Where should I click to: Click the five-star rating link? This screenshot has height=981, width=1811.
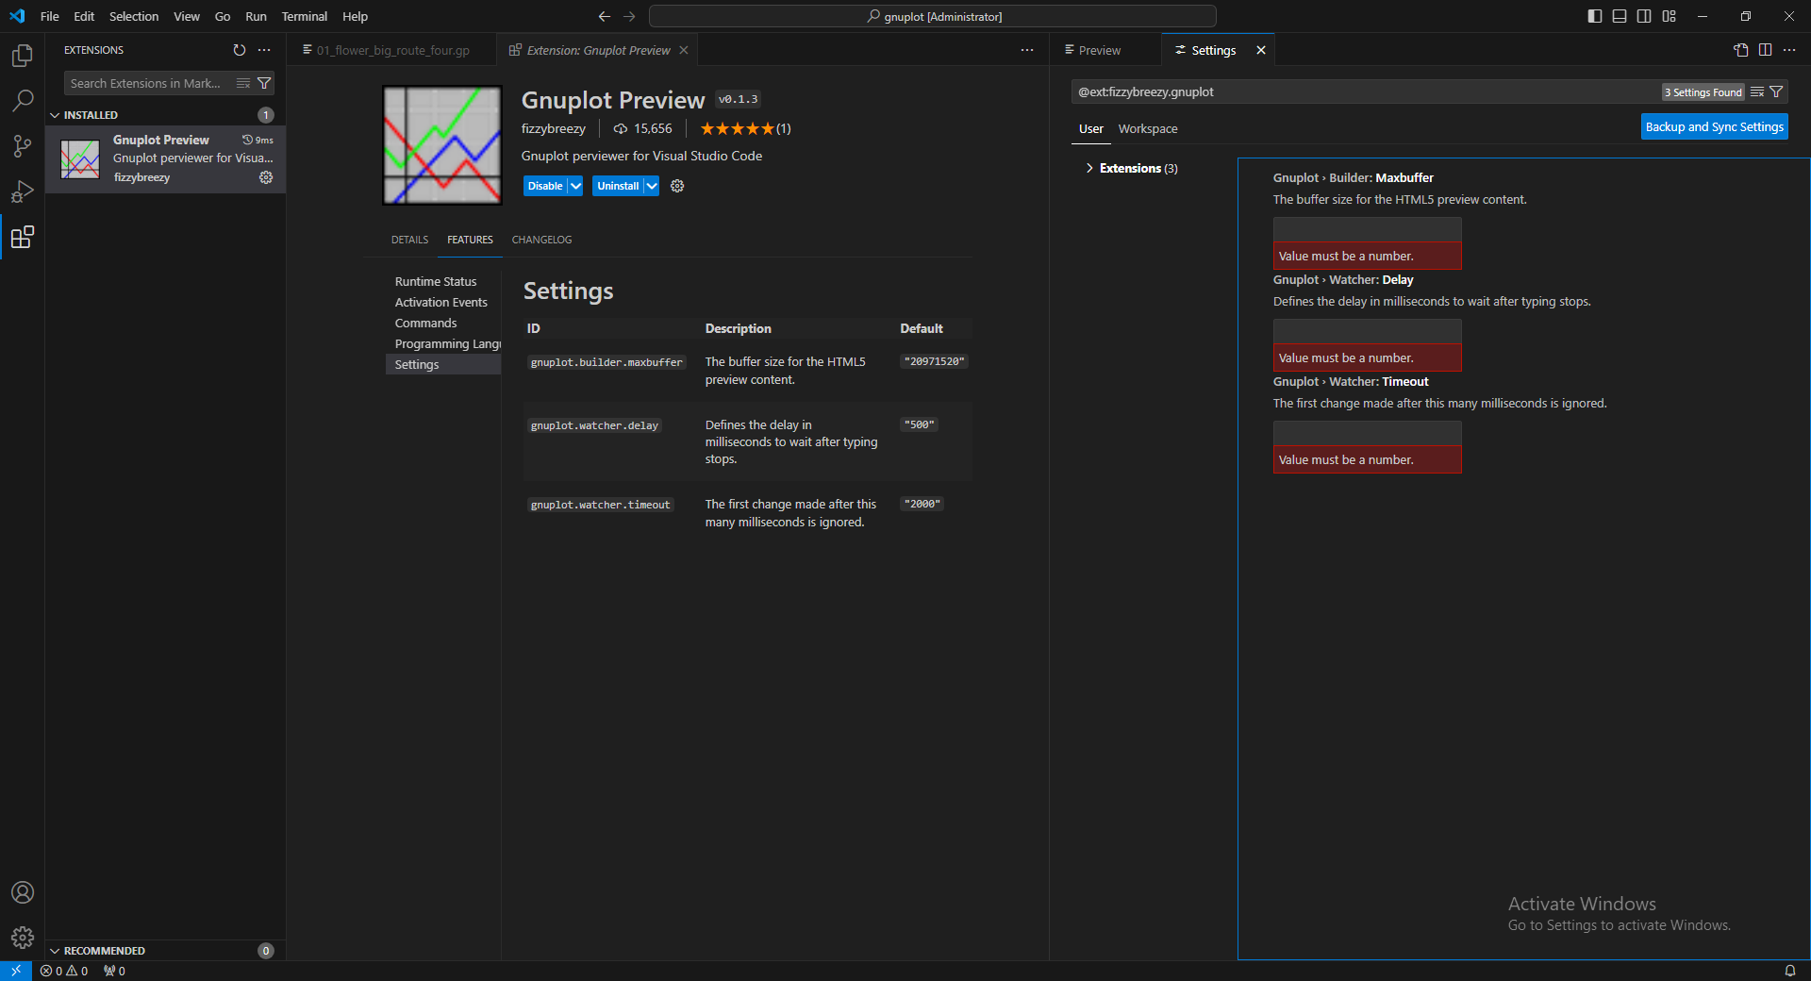(x=745, y=128)
